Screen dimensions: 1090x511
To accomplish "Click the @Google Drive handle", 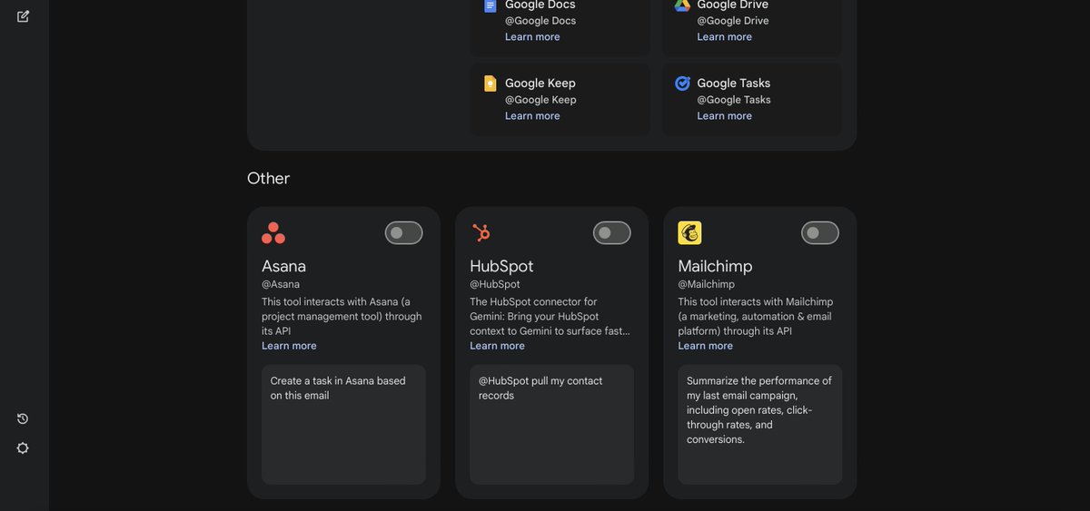I will [x=733, y=21].
